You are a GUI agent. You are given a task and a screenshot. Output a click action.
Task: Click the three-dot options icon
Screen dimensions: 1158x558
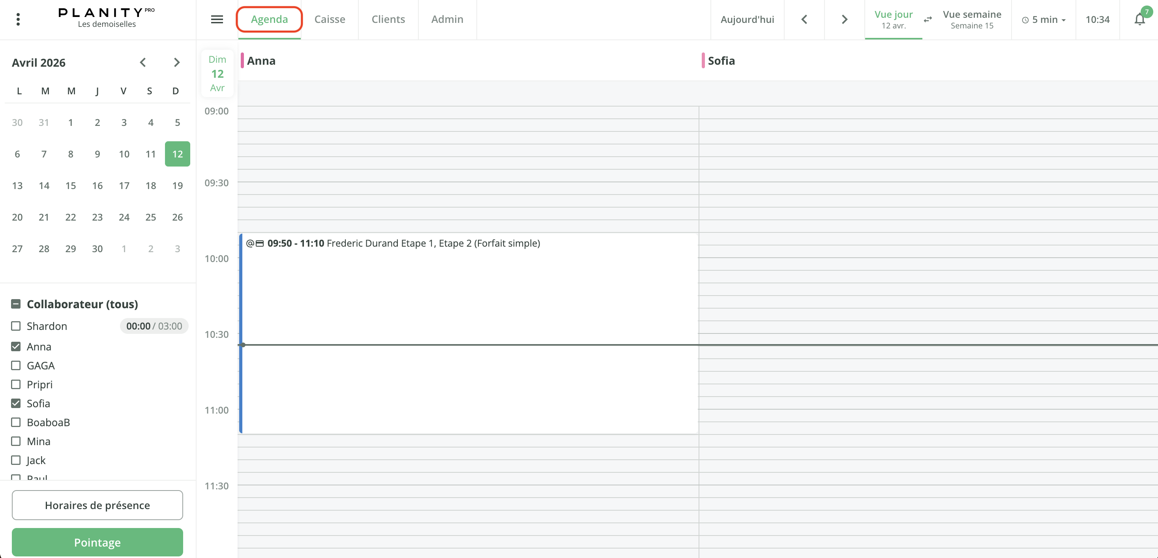point(18,19)
